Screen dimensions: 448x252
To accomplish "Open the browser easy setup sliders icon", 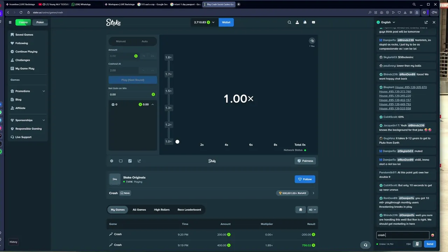I will [x=411, y=12].
